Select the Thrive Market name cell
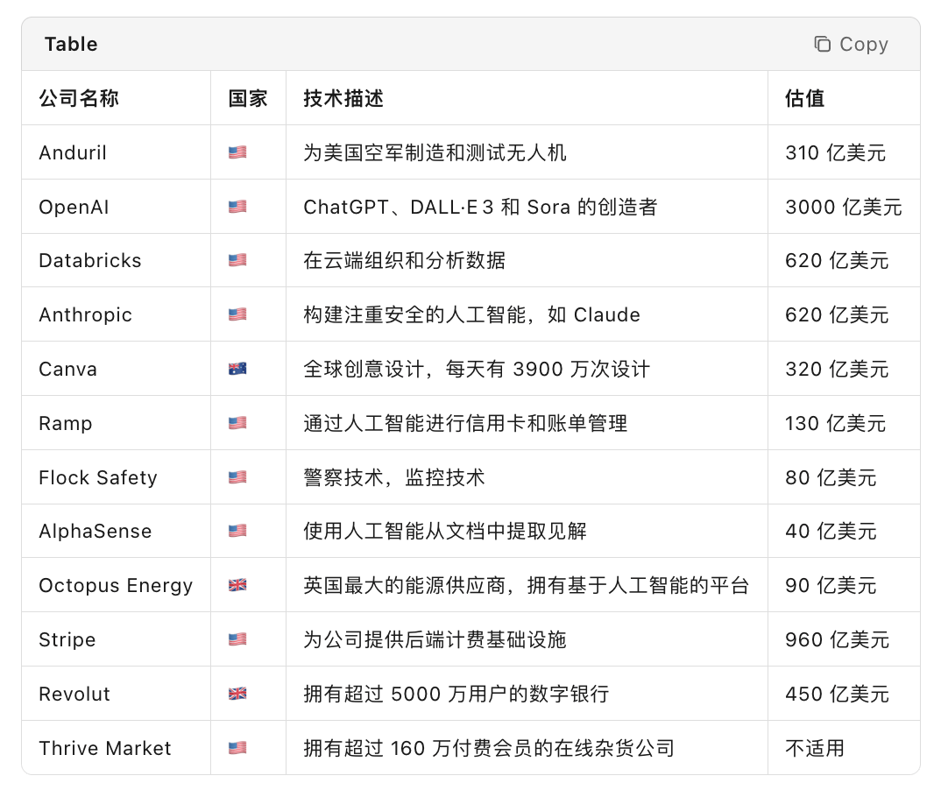941x790 pixels. (116, 748)
